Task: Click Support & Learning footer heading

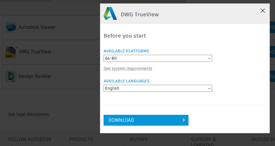Action: point(203,142)
